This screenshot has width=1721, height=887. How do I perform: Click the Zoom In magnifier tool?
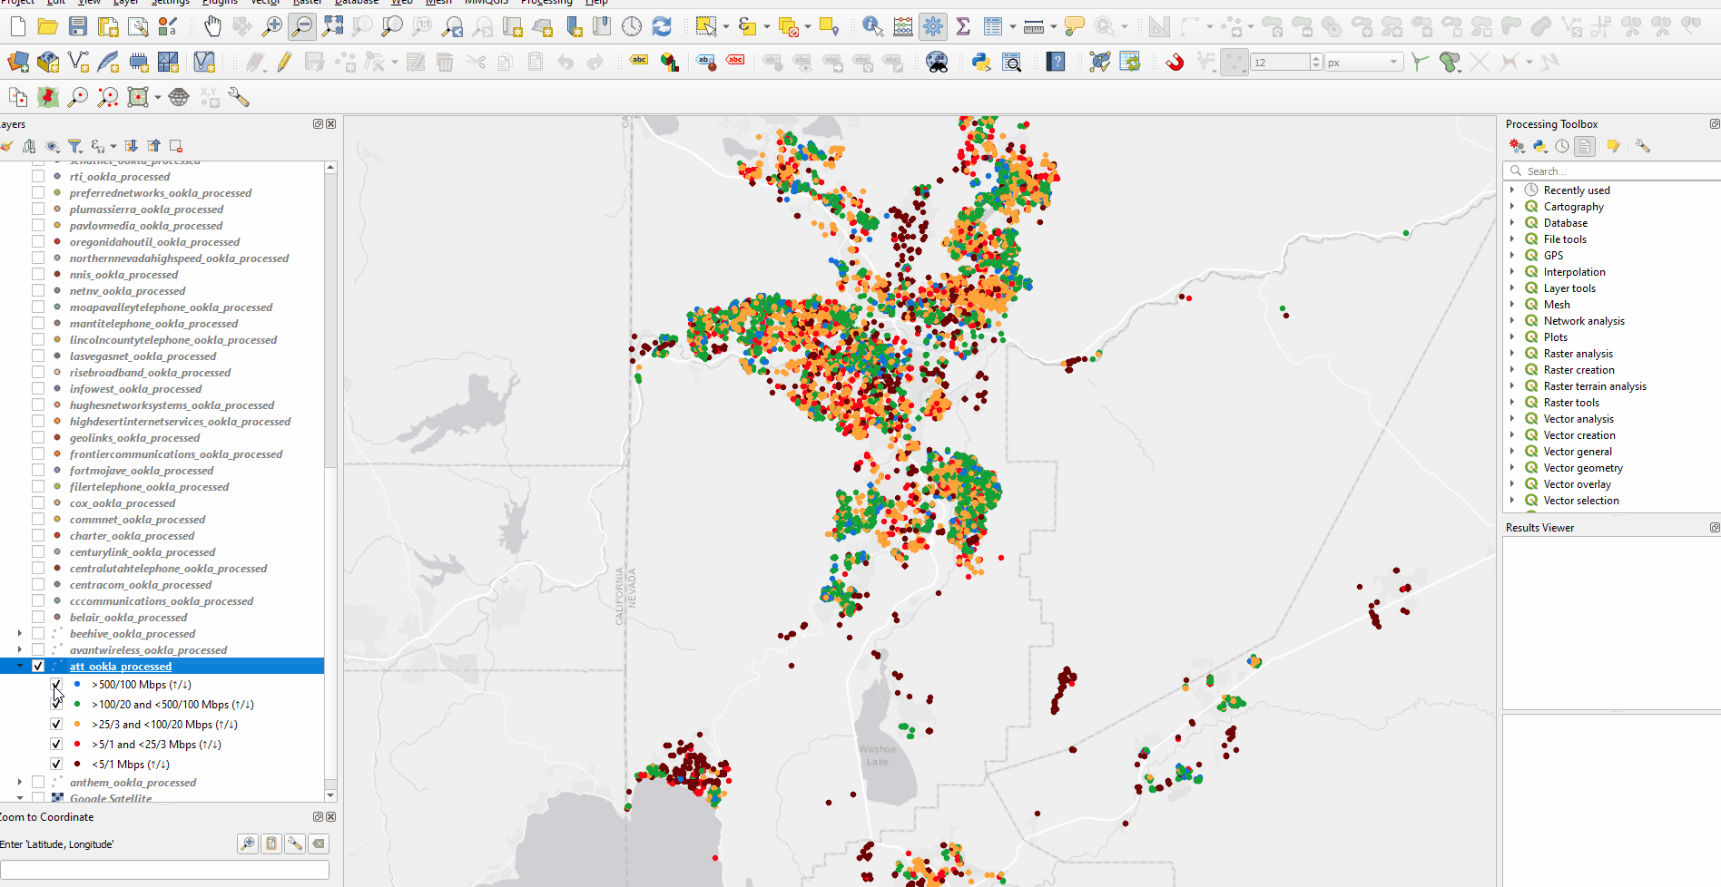click(x=271, y=26)
